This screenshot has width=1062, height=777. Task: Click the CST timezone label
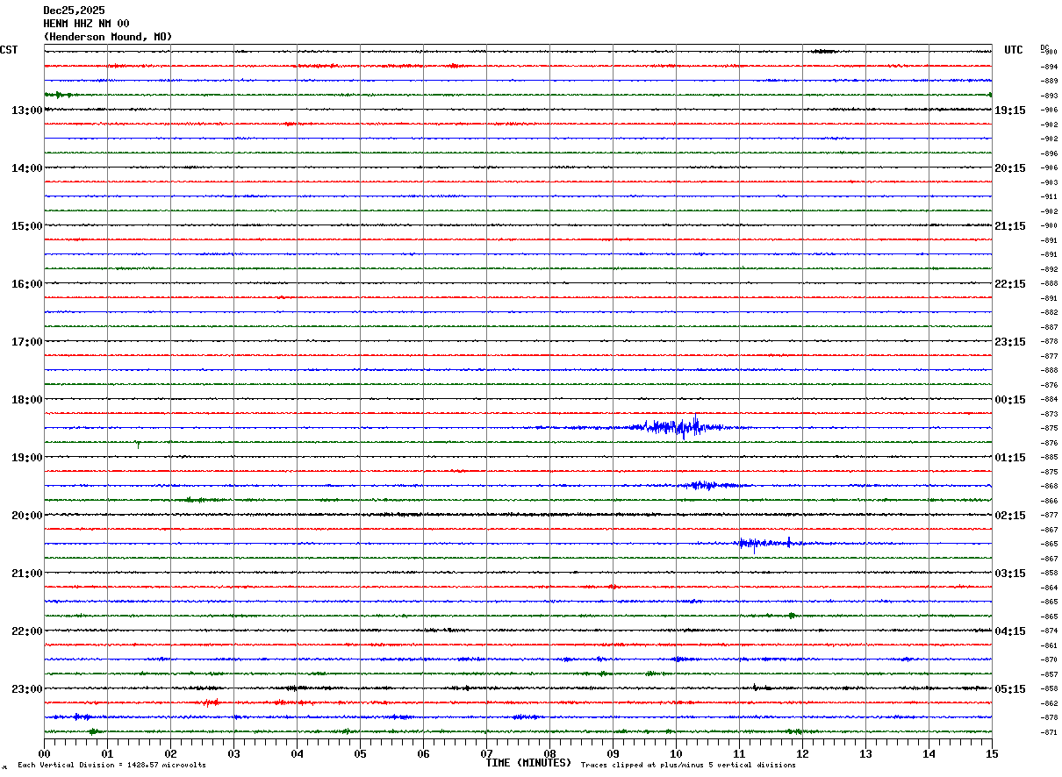coord(9,50)
